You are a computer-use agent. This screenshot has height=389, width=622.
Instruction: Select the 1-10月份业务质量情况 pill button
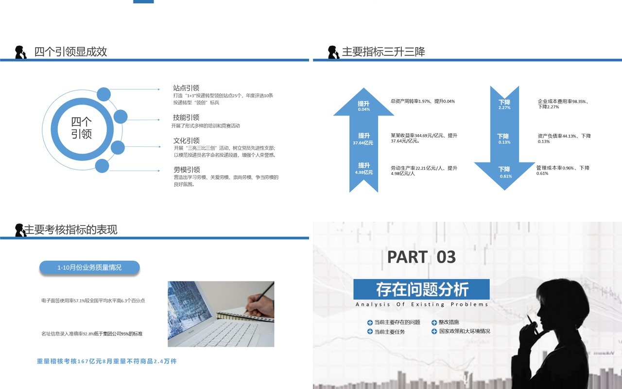[89, 267]
